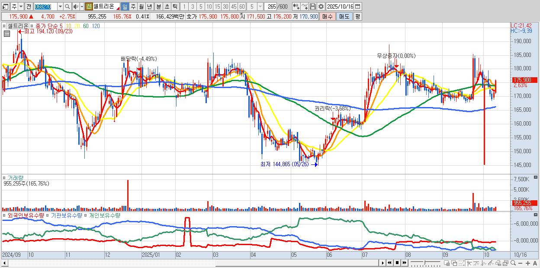
Task: Choose the 30 interval button
Action: [225, 6]
